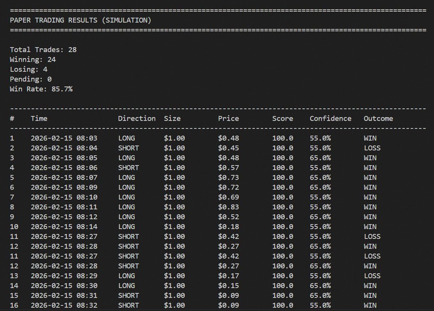Click the price value '$0.17'
Screen dimensions: 434x311
(229, 276)
